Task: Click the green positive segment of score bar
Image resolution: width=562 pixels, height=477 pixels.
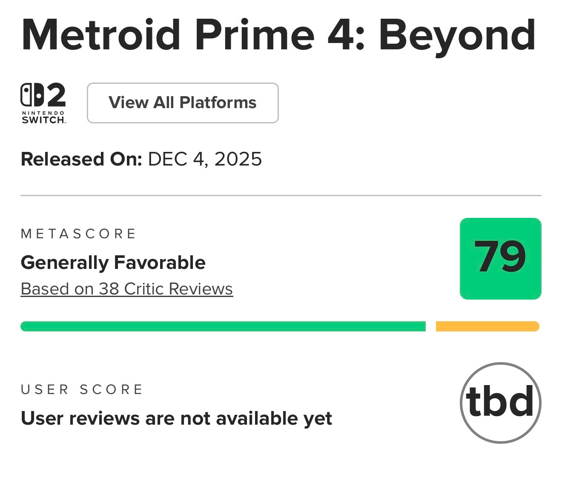Action: click(223, 326)
